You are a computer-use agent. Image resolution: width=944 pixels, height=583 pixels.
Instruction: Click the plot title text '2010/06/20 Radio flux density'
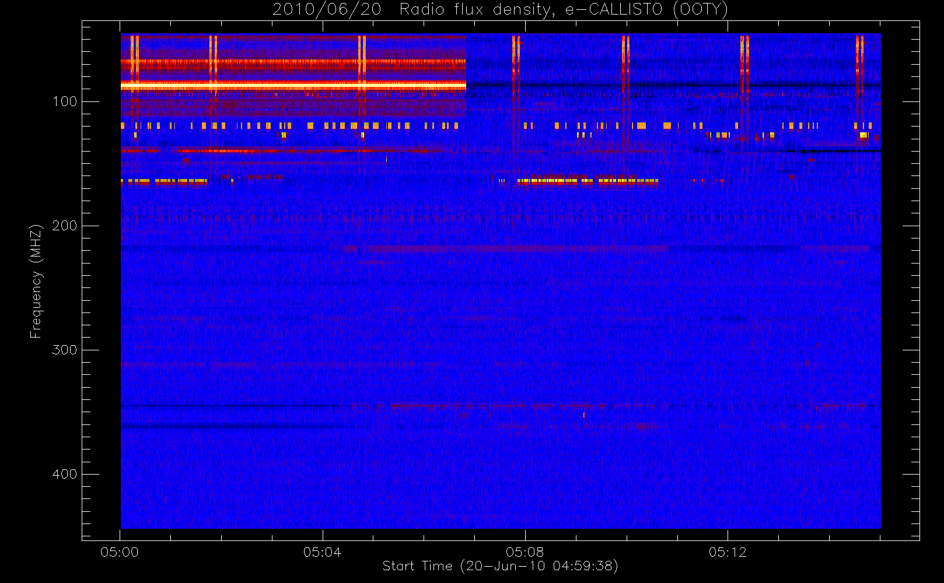pos(416,10)
